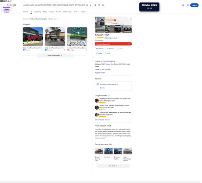This screenshot has width=202, height=183.
Task: Open the CLOSED Amazon Fresh image thumbnail
Action: point(33,37)
